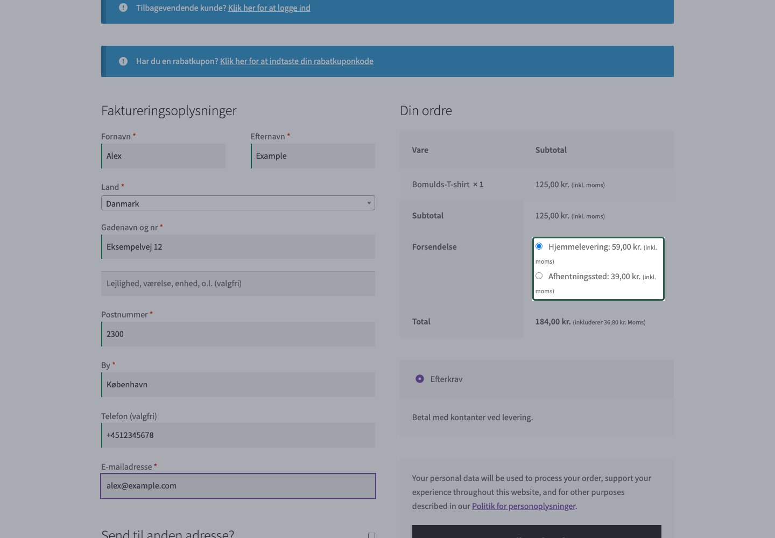Screen dimensions: 775x538
Task: Click the E-mailadresse field
Action: (238, 486)
